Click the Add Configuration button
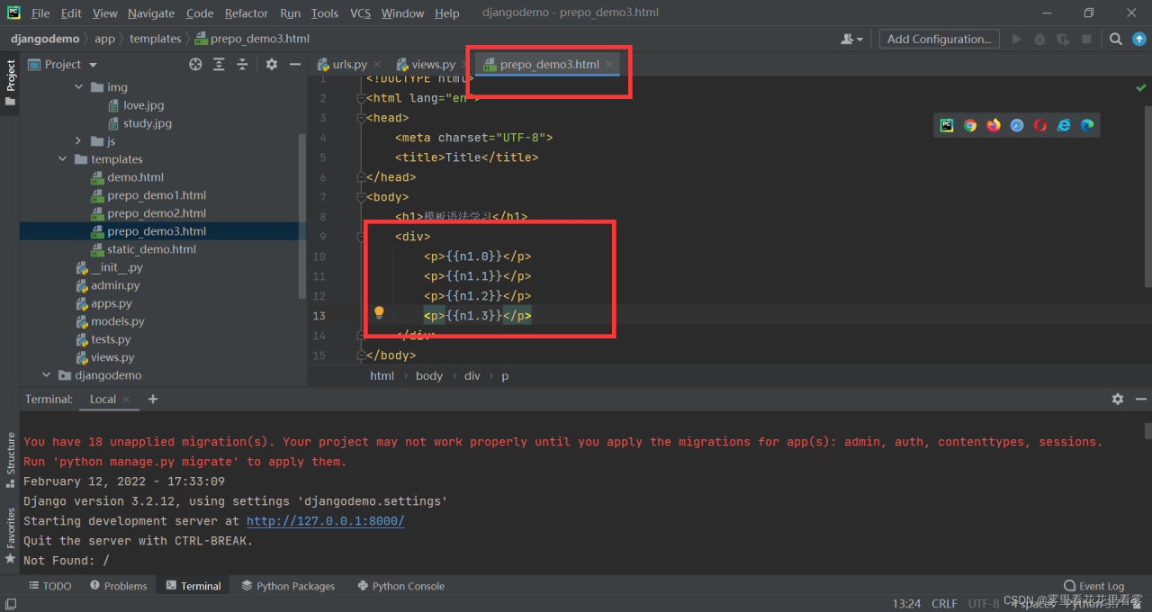 click(939, 39)
